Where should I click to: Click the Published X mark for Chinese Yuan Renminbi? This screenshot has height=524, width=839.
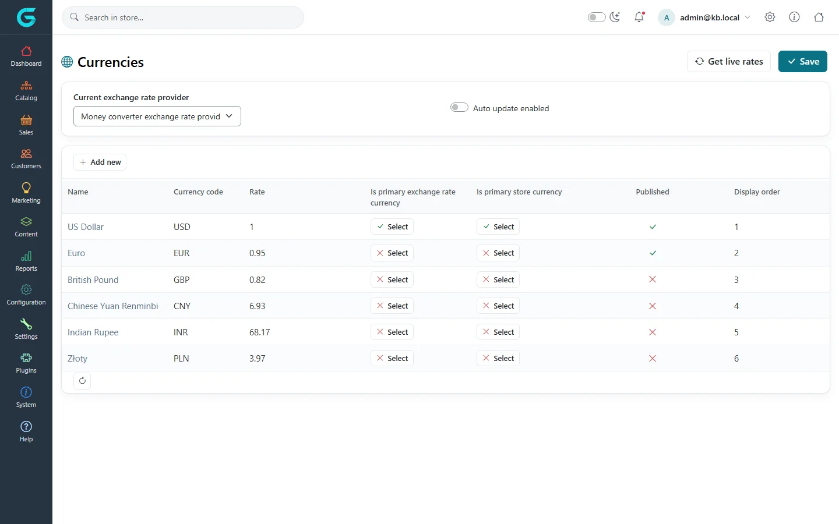point(653,306)
